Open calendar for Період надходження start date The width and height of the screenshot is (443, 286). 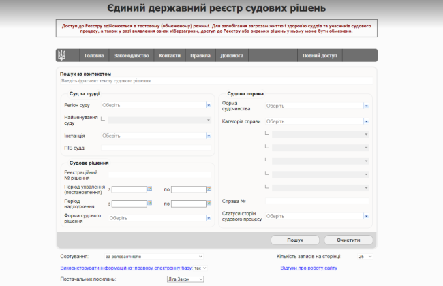pyautogui.click(x=150, y=203)
